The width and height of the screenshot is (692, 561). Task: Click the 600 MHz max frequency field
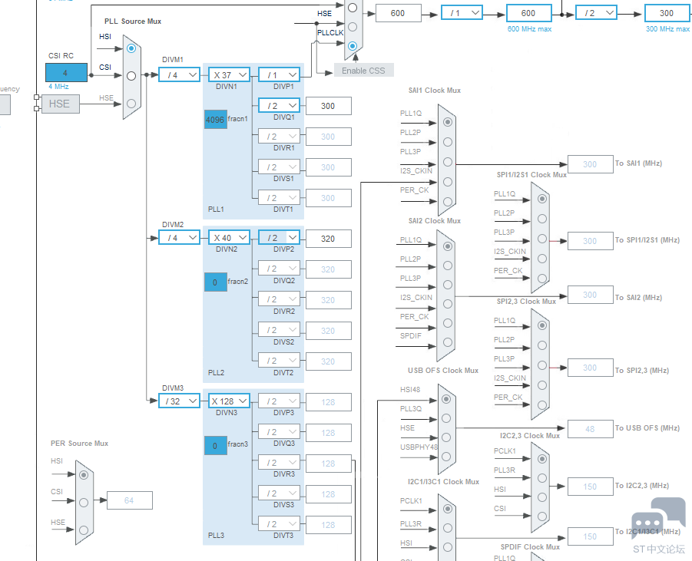click(528, 13)
